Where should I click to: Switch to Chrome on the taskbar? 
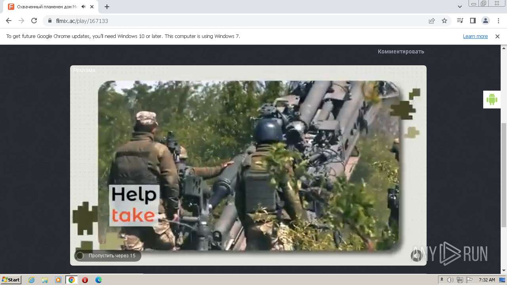point(72,280)
